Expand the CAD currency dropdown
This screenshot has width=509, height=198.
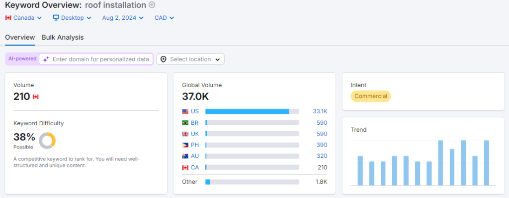pyautogui.click(x=164, y=18)
